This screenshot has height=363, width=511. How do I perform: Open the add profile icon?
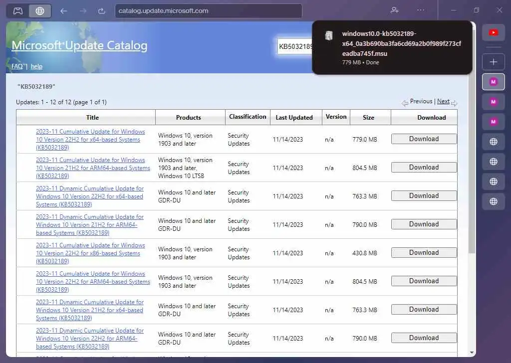click(395, 10)
